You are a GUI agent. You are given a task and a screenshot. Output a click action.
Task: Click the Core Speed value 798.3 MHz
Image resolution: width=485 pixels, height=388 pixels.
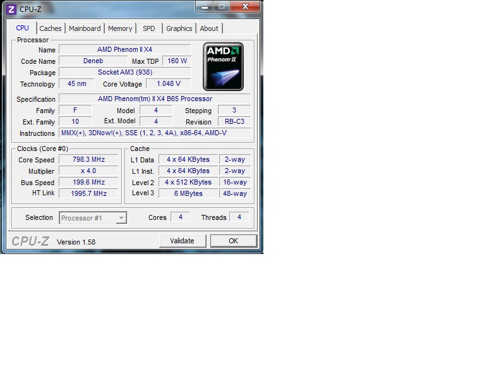click(x=88, y=159)
